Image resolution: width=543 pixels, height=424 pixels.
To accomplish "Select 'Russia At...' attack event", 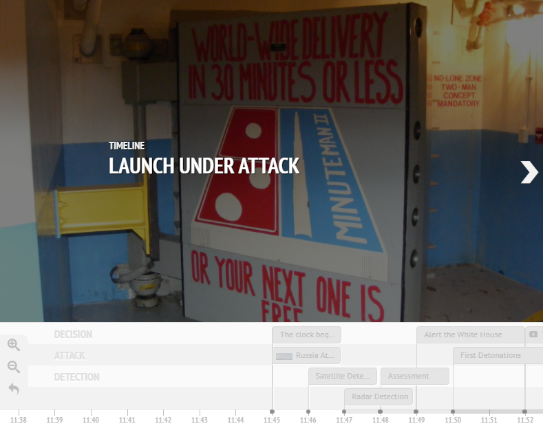I will tap(306, 355).
